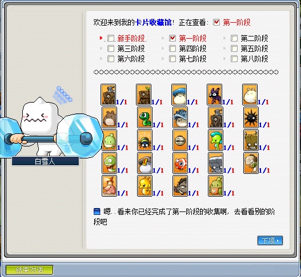Select the stump with green sprout card
This screenshot has height=277, width=301.
tap(143, 95)
